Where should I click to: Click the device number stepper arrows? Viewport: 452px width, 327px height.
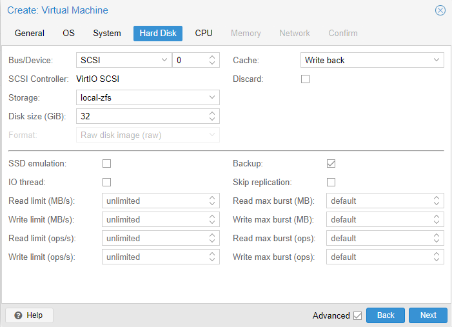pyautogui.click(x=212, y=60)
